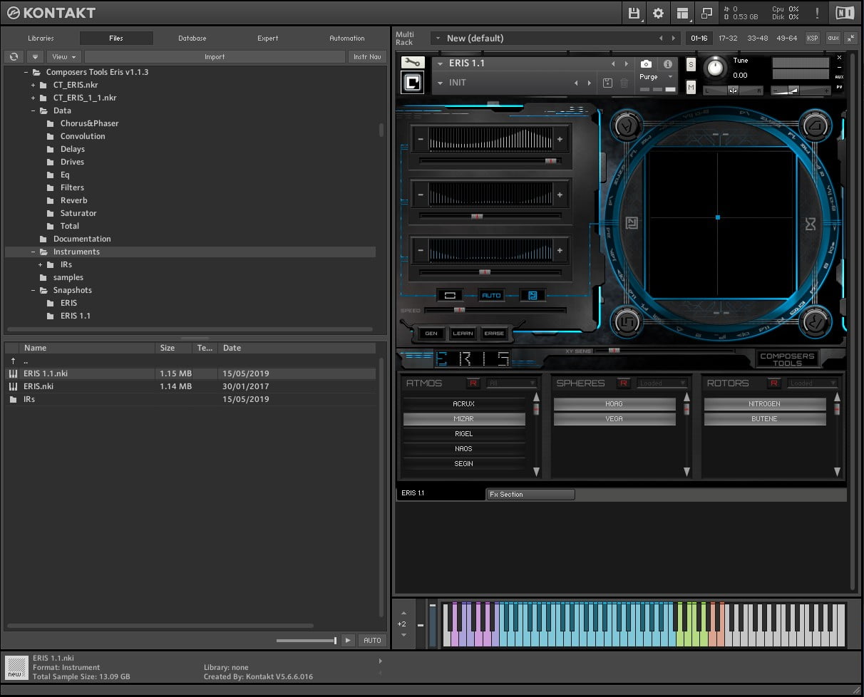
Task: Open the save (floppy disk) menu
Action: pos(634,13)
